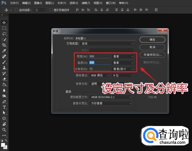Select the Paint Bucket tool
Image resolution: width=192 pixels, height=151 pixels.
point(4,84)
